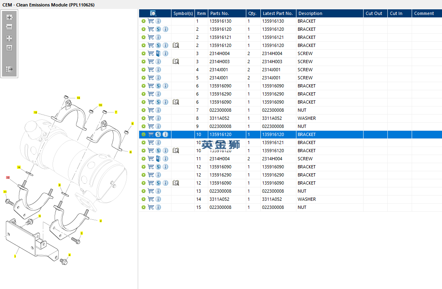This screenshot has width=442, height=289.
Task: Open info icon for part 135916130
Action: [x=158, y=21]
